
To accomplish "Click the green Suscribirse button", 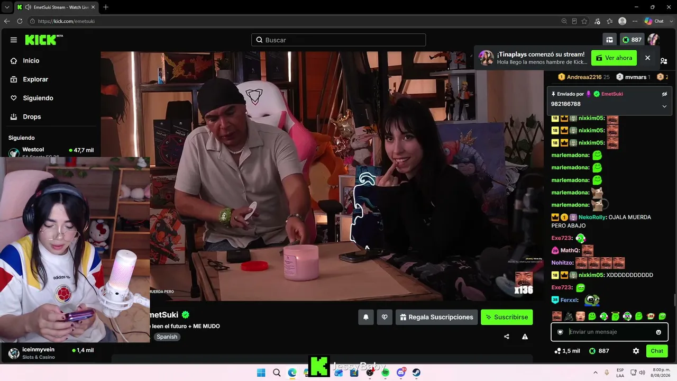I will [507, 317].
